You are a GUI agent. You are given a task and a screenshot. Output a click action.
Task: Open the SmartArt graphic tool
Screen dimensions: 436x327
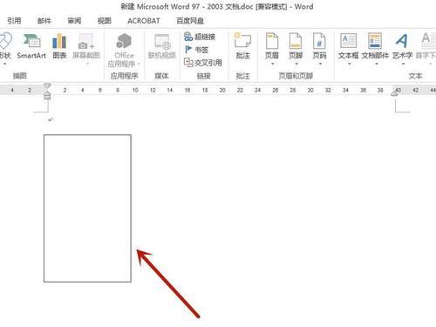(31, 46)
